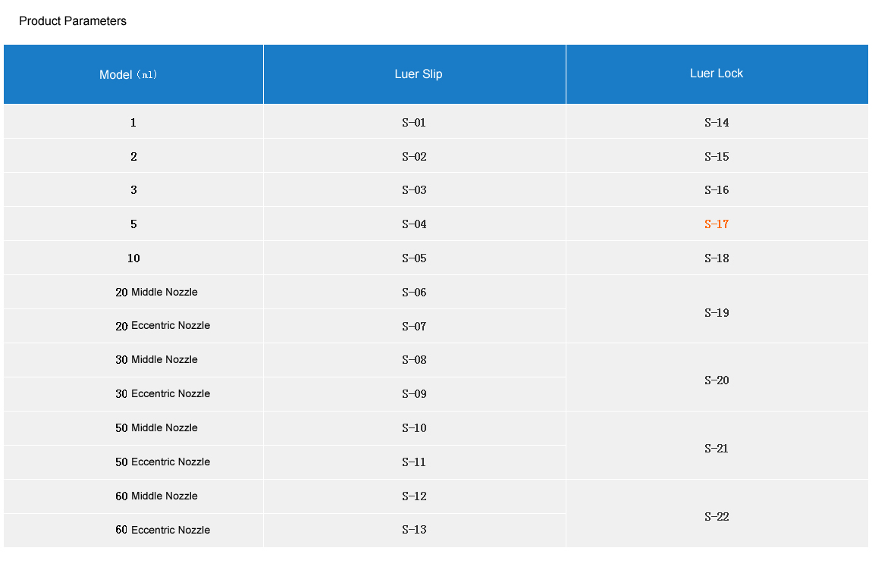Screen dimensions: 872x576
Task: Click the orange S-17 Luer Lock link
Action: pyautogui.click(x=716, y=224)
